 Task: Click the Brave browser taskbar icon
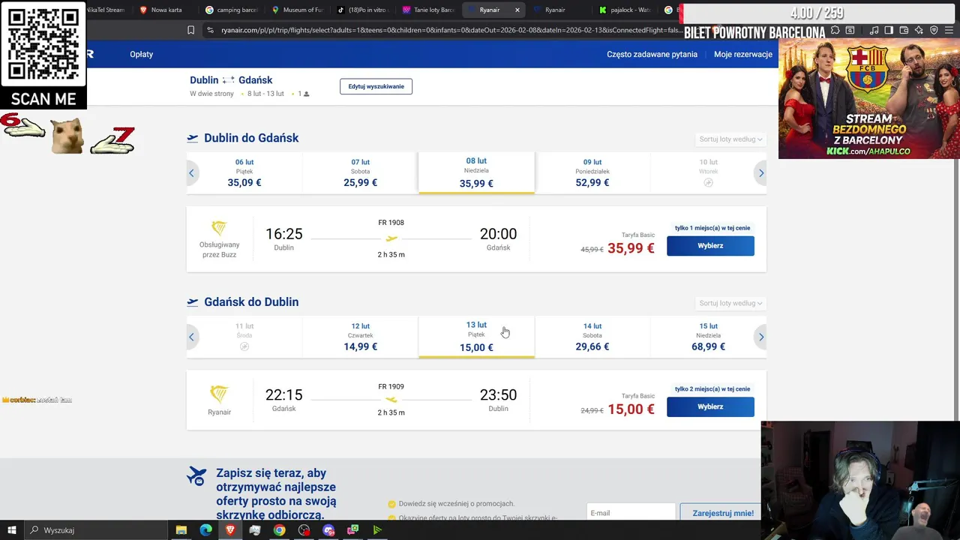click(230, 530)
